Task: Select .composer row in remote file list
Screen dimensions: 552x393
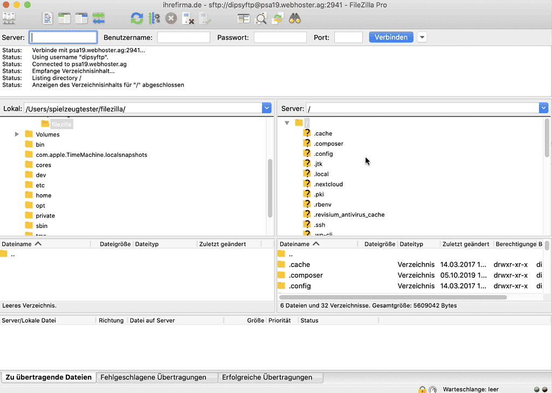Action: coord(410,275)
